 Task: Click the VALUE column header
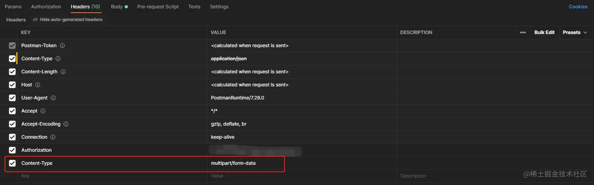point(218,32)
